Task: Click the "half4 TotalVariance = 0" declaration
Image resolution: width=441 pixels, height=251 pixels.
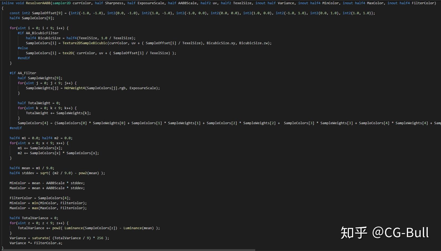Action: pyautogui.click(x=34, y=218)
